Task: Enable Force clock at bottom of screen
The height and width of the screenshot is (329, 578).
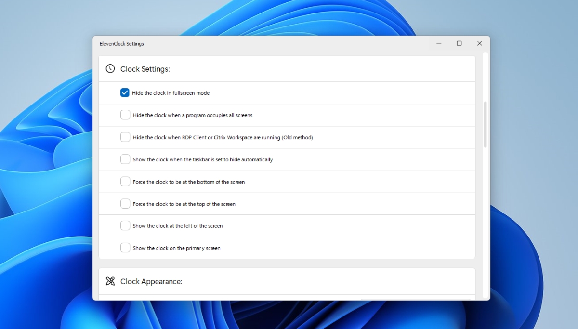Action: (x=125, y=182)
